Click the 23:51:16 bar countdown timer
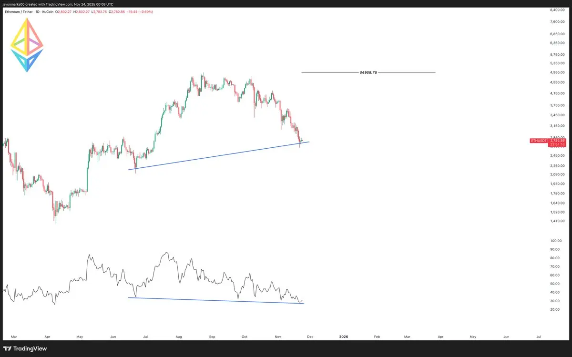This screenshot has height=357, width=572. tap(557, 144)
